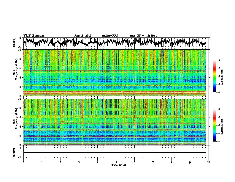The height and width of the screenshot is (182, 235).
Task: Click the "ch.3(V)" axis label at bottom
Action: (14, 153)
